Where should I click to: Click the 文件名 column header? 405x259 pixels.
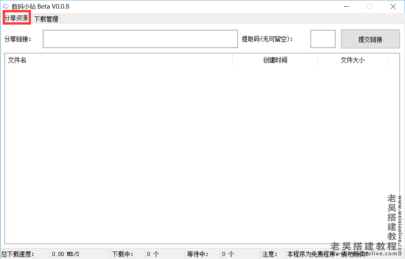click(17, 60)
